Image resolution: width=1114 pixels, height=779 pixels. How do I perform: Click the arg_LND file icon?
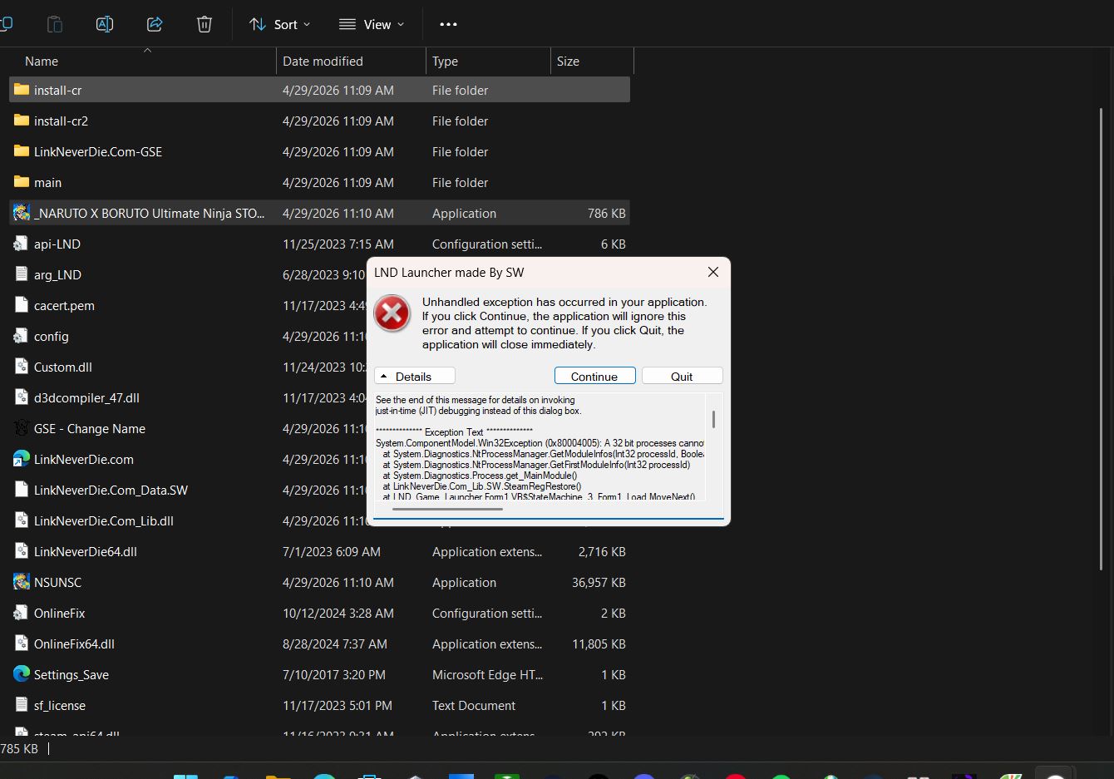22,274
